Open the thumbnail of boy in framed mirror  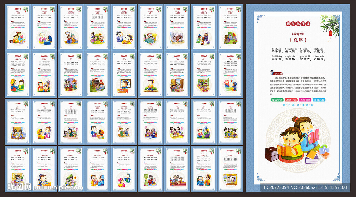coord(124,75)
